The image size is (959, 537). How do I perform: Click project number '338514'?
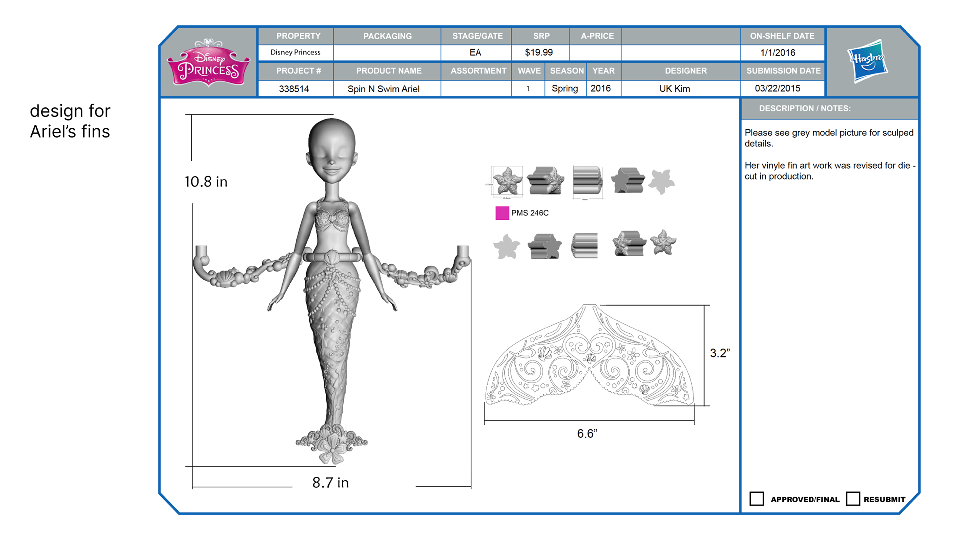(294, 89)
